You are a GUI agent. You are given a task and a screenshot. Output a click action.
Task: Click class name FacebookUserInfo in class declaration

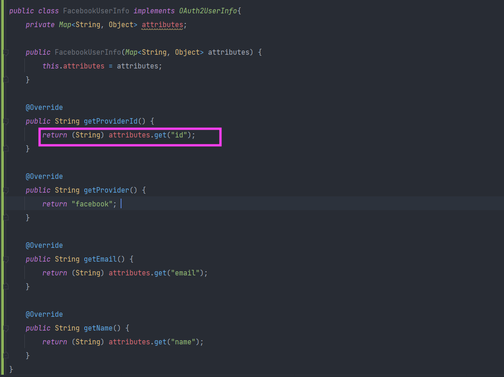96,11
